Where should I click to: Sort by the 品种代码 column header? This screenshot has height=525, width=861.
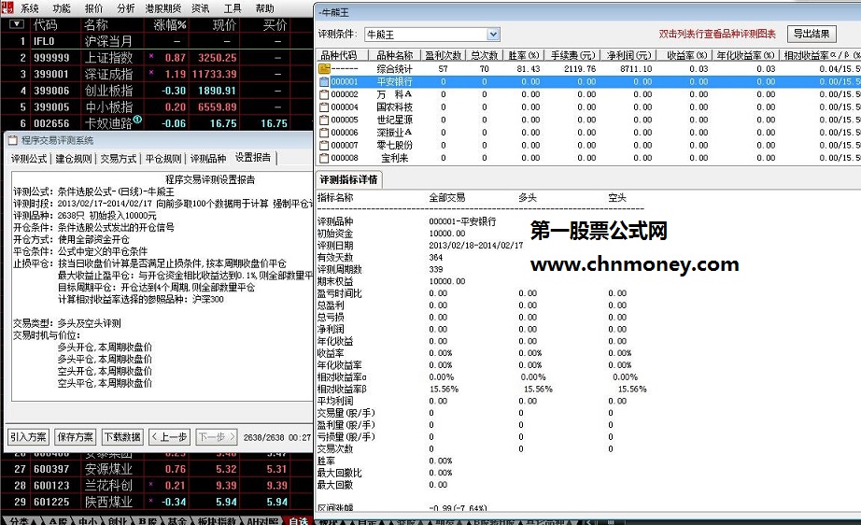pos(341,55)
